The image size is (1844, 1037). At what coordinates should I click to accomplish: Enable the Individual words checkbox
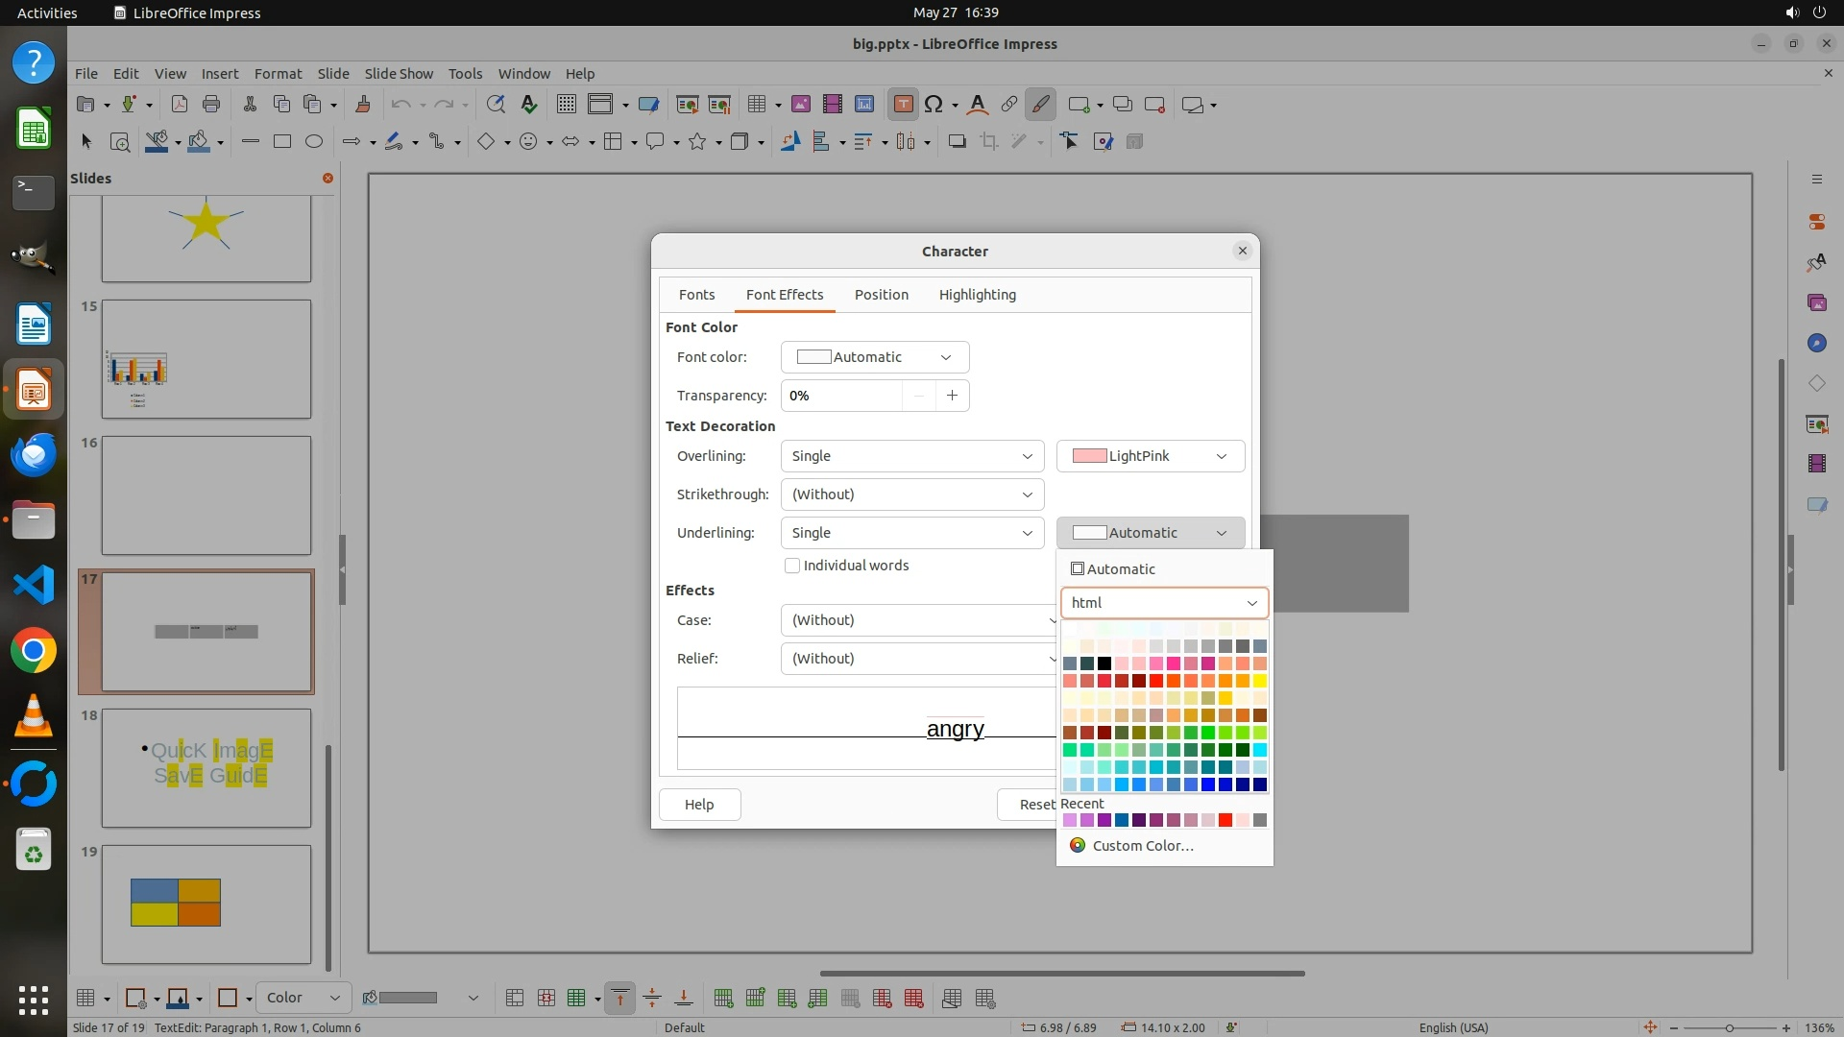click(792, 566)
